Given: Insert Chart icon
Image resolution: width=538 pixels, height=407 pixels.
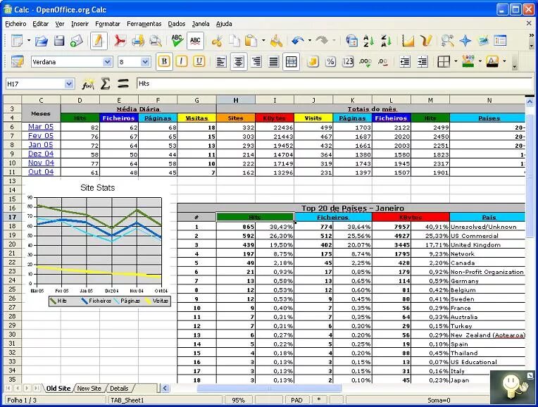Looking at the screenshot, I should [408, 41].
